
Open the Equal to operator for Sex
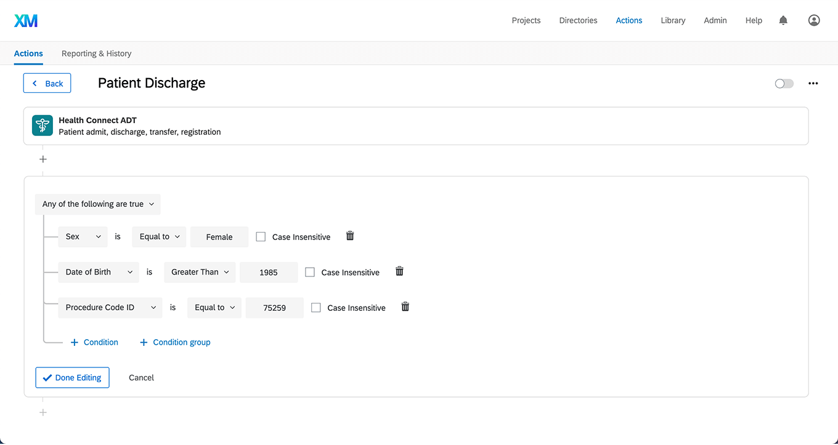(x=159, y=237)
